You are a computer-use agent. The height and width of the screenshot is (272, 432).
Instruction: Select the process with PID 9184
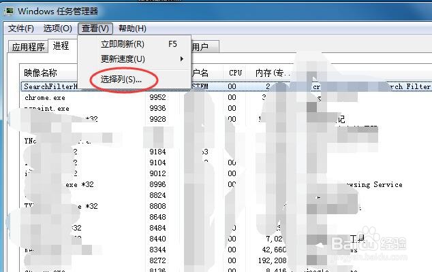[x=157, y=152]
